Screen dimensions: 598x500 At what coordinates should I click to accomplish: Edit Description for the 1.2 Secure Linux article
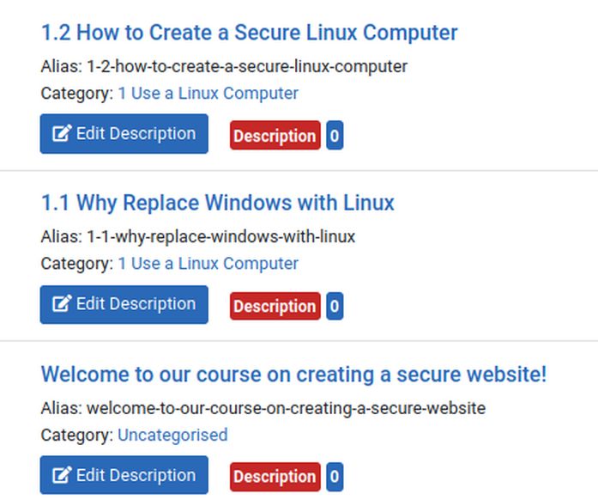tap(124, 134)
